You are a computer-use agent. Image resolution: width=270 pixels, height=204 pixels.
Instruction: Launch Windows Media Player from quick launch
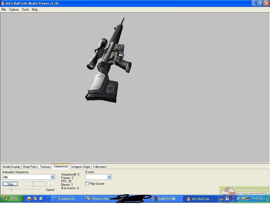[35, 199]
